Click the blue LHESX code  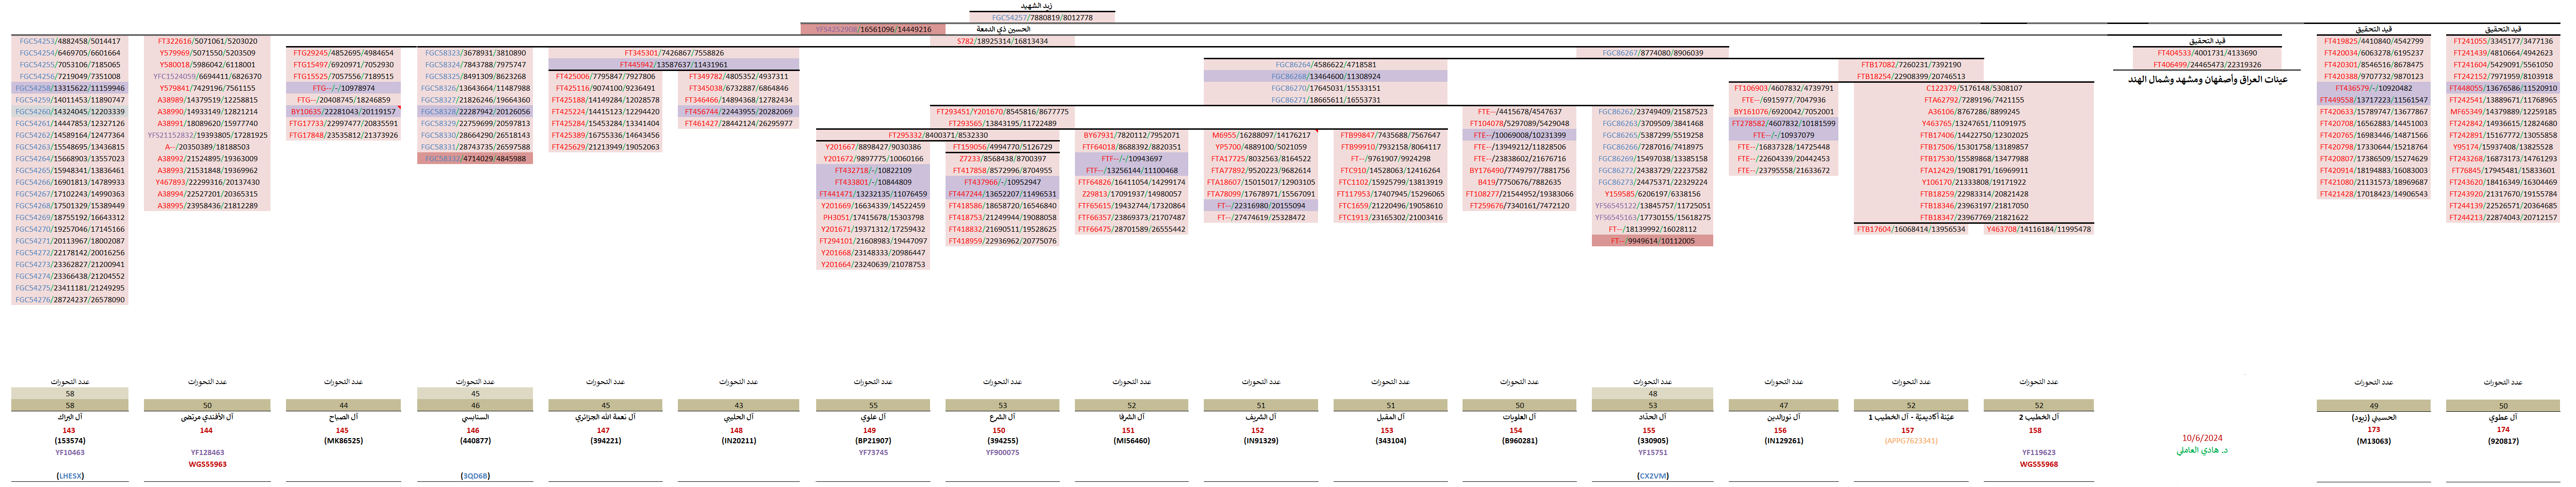coord(69,476)
